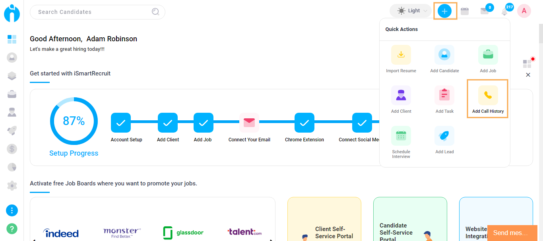Click the Add Call History phone icon
543x241 pixels.
point(488,95)
